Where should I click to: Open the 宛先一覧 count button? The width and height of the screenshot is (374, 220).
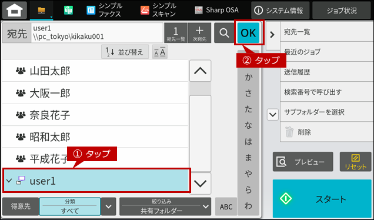[176, 33]
